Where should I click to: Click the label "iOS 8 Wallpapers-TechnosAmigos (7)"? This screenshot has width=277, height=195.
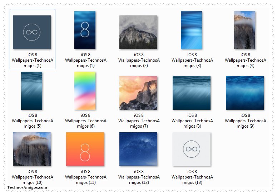[x=139, y=121]
